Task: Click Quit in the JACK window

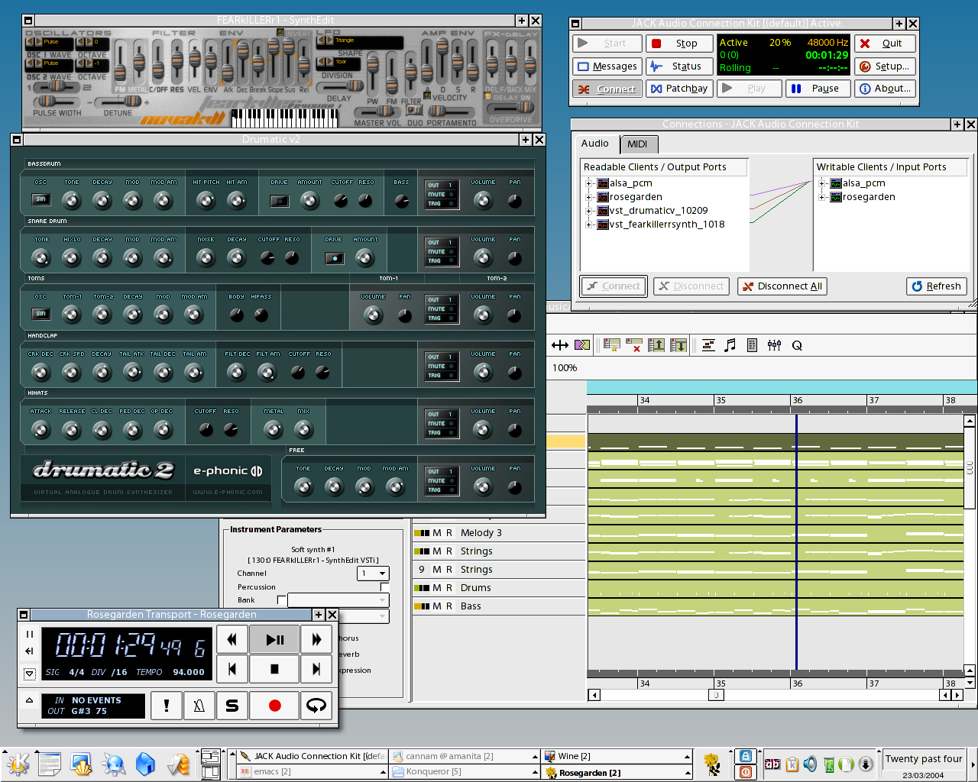Action: 885,44
